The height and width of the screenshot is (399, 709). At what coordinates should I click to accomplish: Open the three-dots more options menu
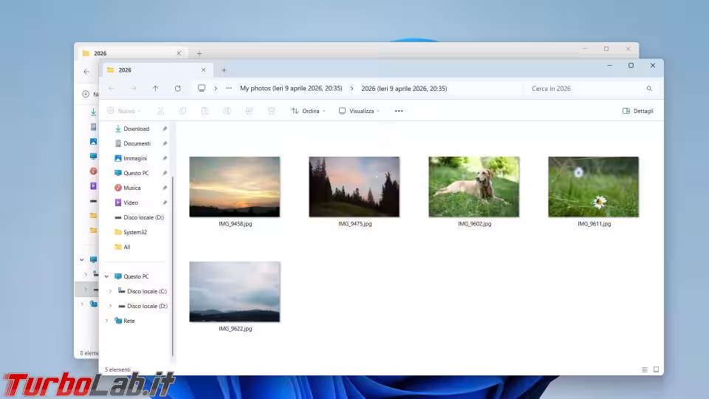pyautogui.click(x=399, y=111)
